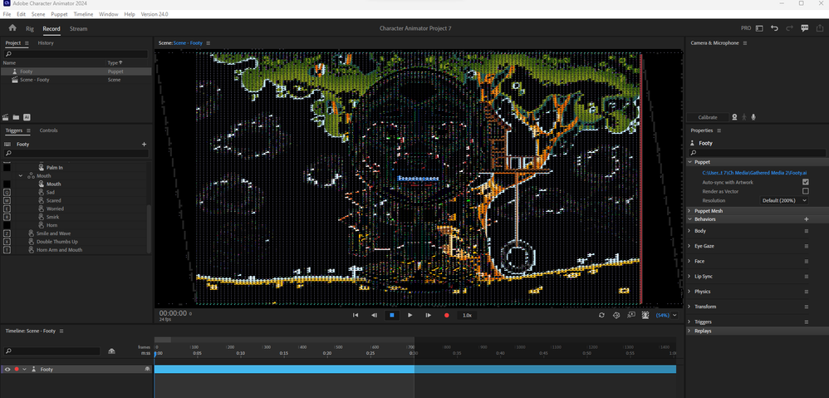The height and width of the screenshot is (398, 829).
Task: Switch to the Controls tab
Action: coord(49,130)
